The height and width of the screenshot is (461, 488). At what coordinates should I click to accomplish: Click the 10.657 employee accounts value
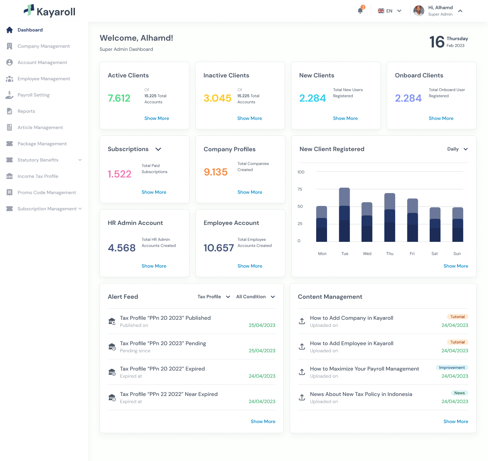pos(219,248)
